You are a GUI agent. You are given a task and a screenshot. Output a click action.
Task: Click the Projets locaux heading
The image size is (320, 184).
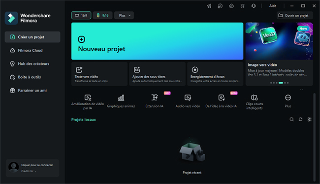click(x=84, y=120)
